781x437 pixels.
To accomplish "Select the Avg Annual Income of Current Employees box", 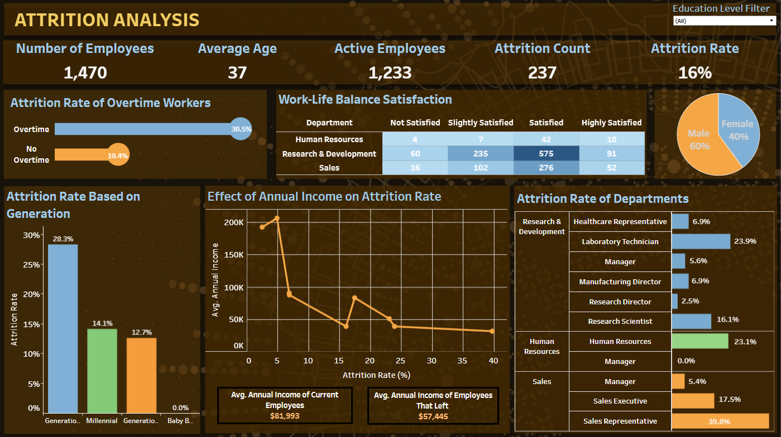I will (285, 405).
